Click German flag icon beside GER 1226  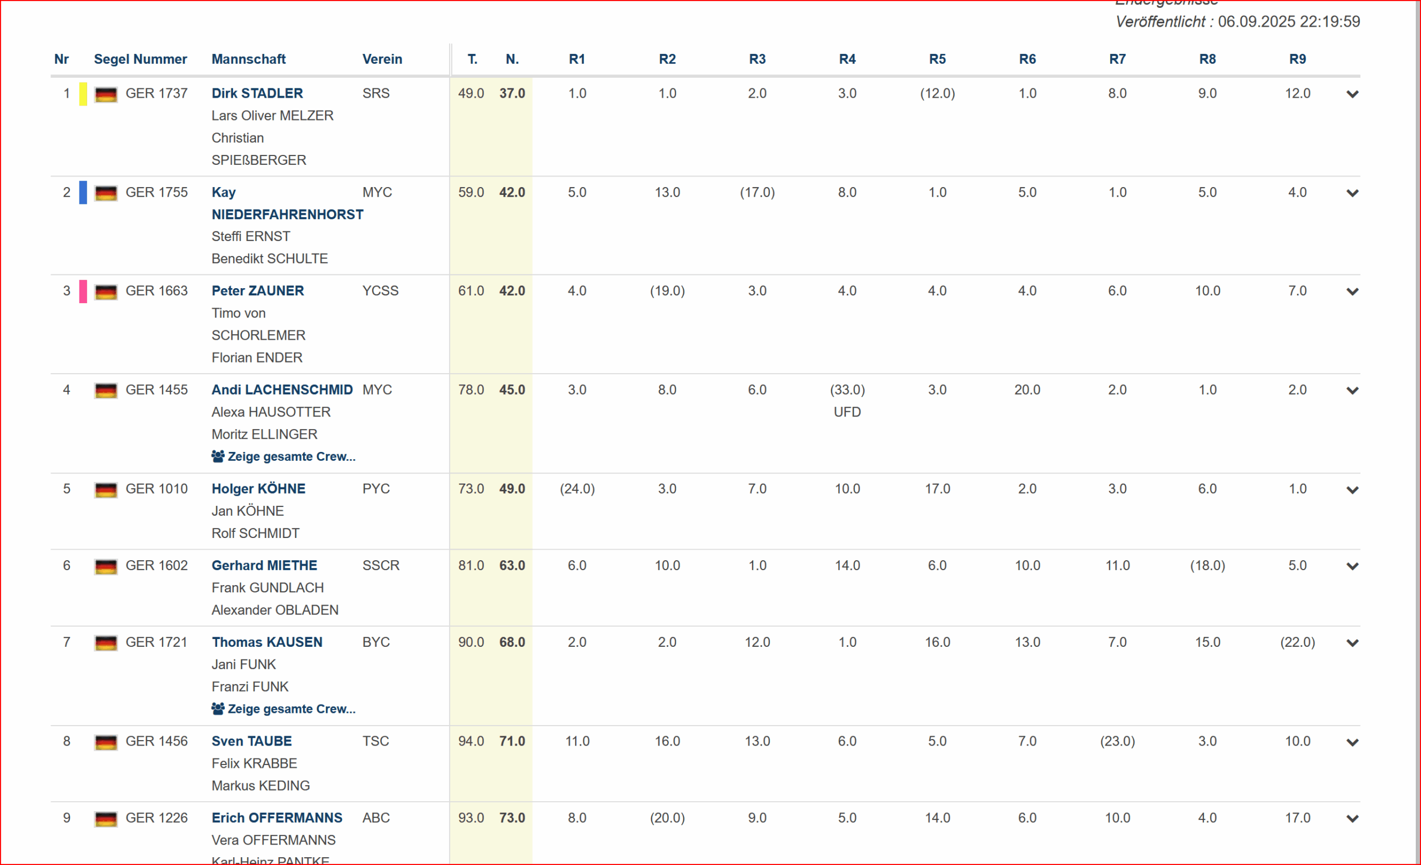[x=105, y=819]
